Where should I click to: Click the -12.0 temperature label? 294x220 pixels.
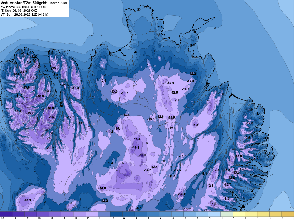point(249,123)
